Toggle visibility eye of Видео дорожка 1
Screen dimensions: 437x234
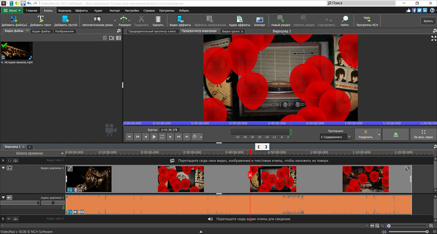[x=9, y=168]
